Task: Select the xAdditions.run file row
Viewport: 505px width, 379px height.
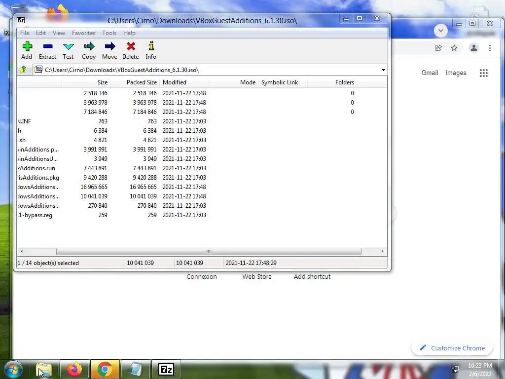Action: coord(202,168)
